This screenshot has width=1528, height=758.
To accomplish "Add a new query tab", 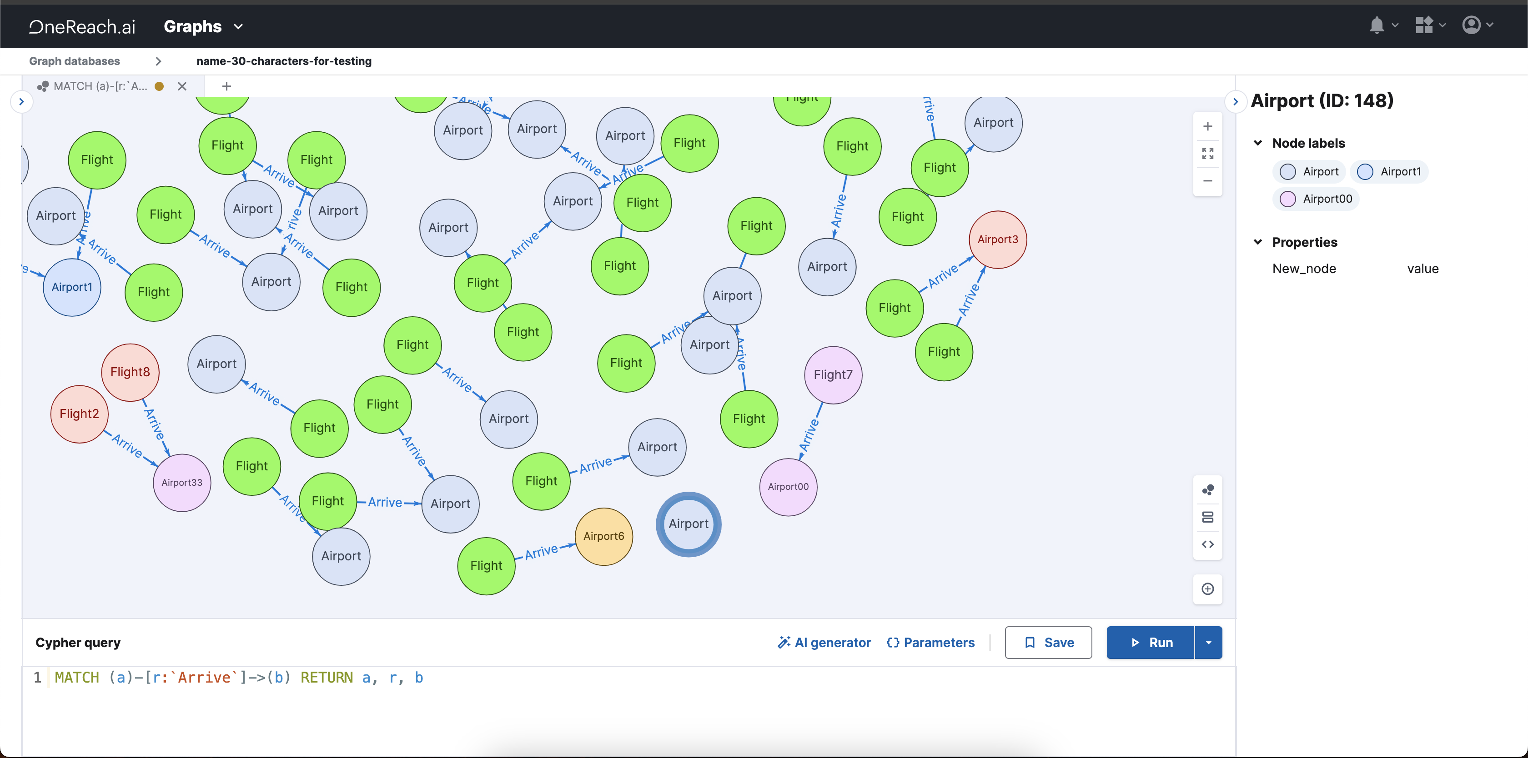I will 226,86.
